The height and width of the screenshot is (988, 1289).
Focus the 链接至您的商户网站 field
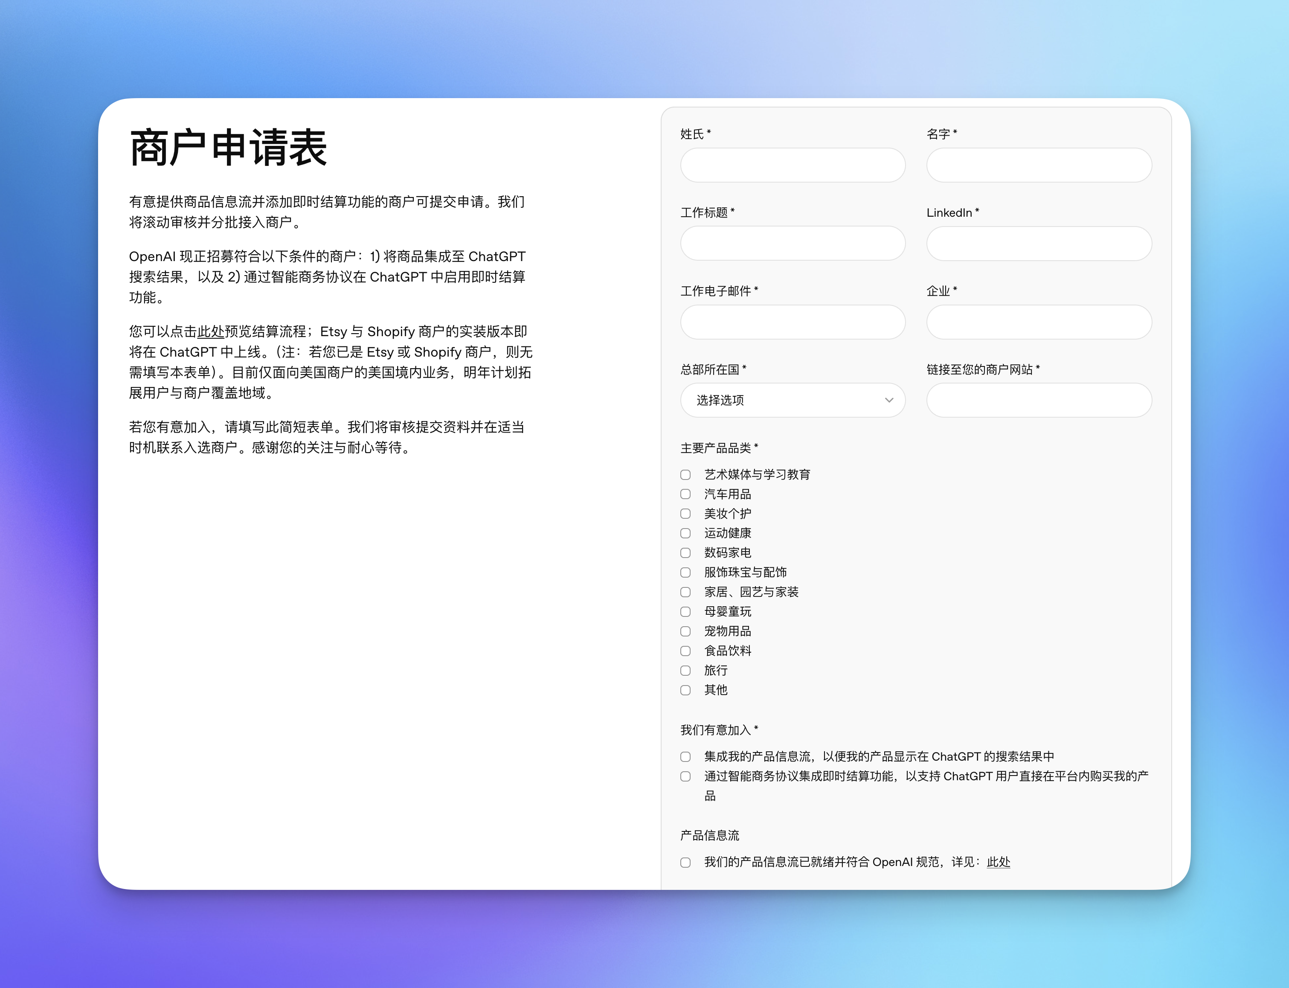[x=1039, y=401]
